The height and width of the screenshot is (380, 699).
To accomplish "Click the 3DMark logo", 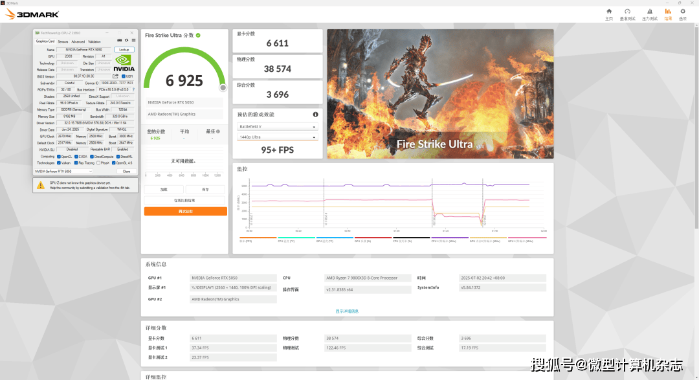I will (x=32, y=14).
